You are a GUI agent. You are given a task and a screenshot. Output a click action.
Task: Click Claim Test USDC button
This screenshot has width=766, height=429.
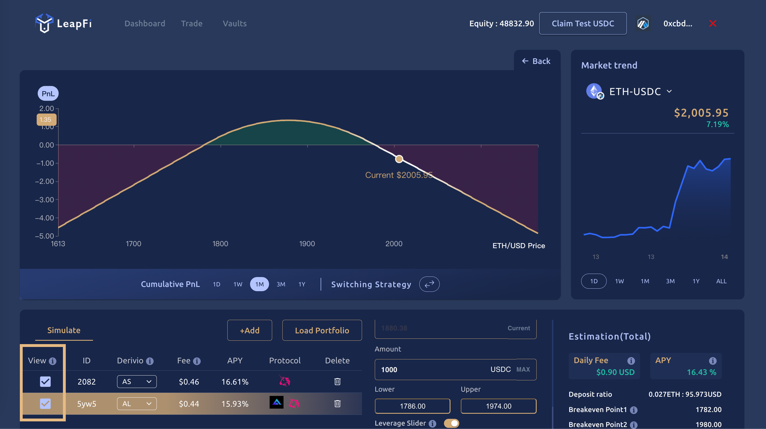tap(583, 24)
